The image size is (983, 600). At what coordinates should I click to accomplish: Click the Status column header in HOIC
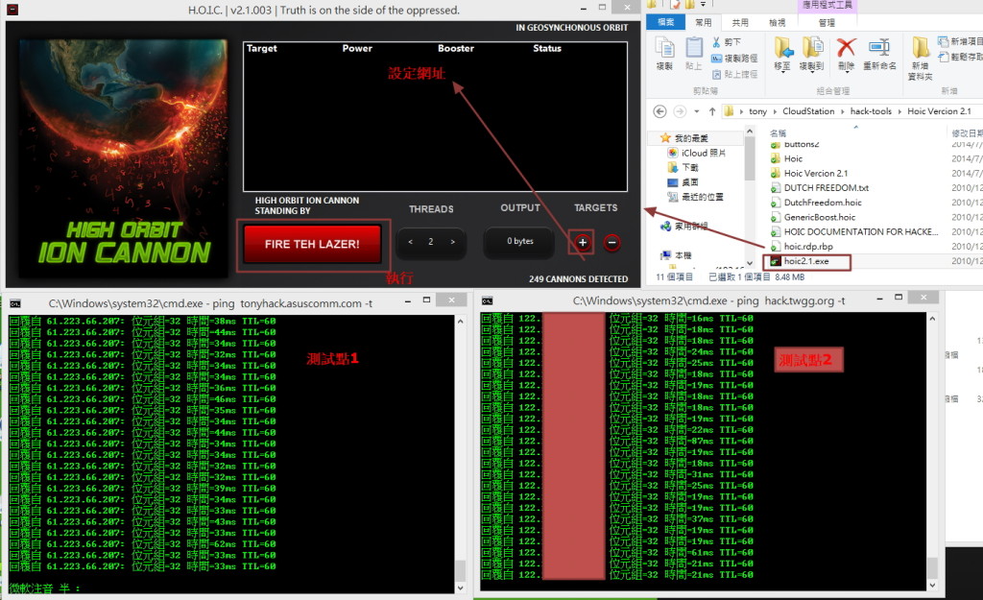coord(546,48)
